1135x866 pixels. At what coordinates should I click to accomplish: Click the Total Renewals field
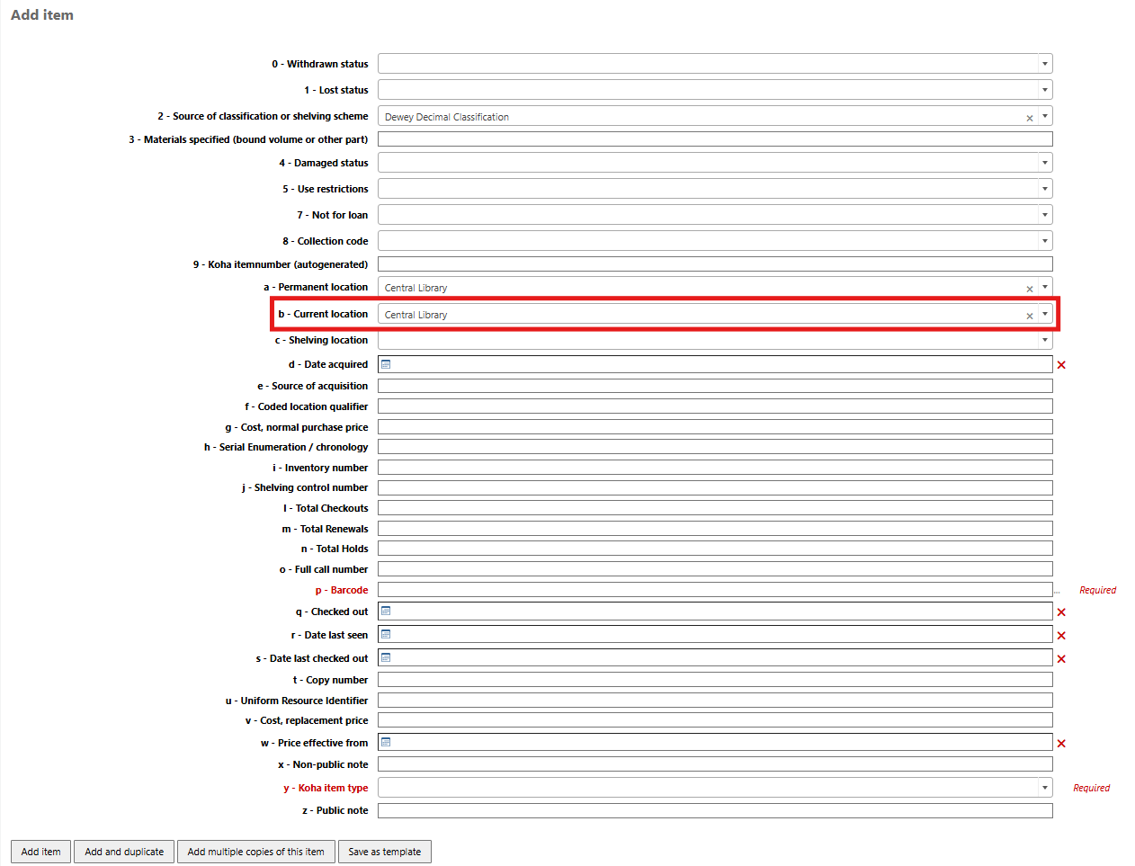(x=715, y=529)
